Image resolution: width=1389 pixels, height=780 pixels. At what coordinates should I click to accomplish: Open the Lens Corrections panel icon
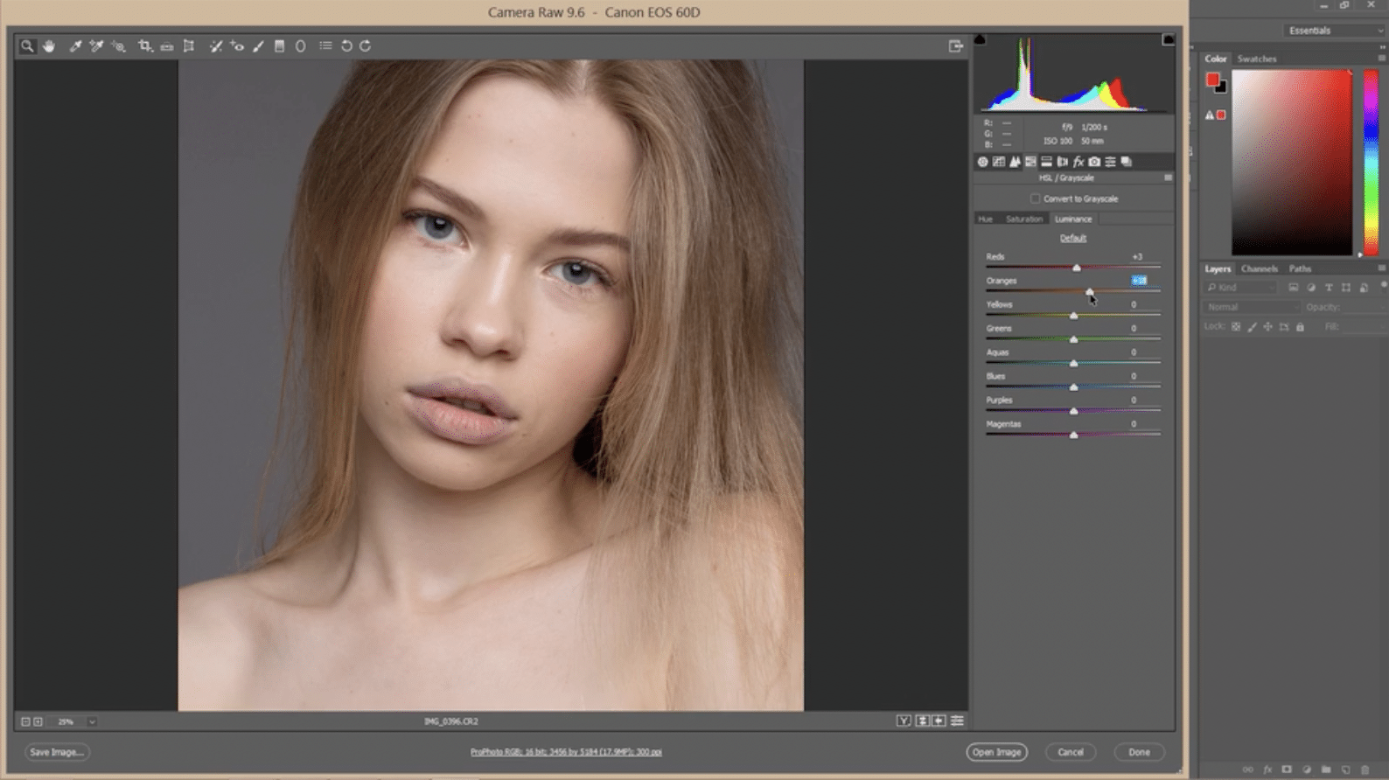[1062, 162]
